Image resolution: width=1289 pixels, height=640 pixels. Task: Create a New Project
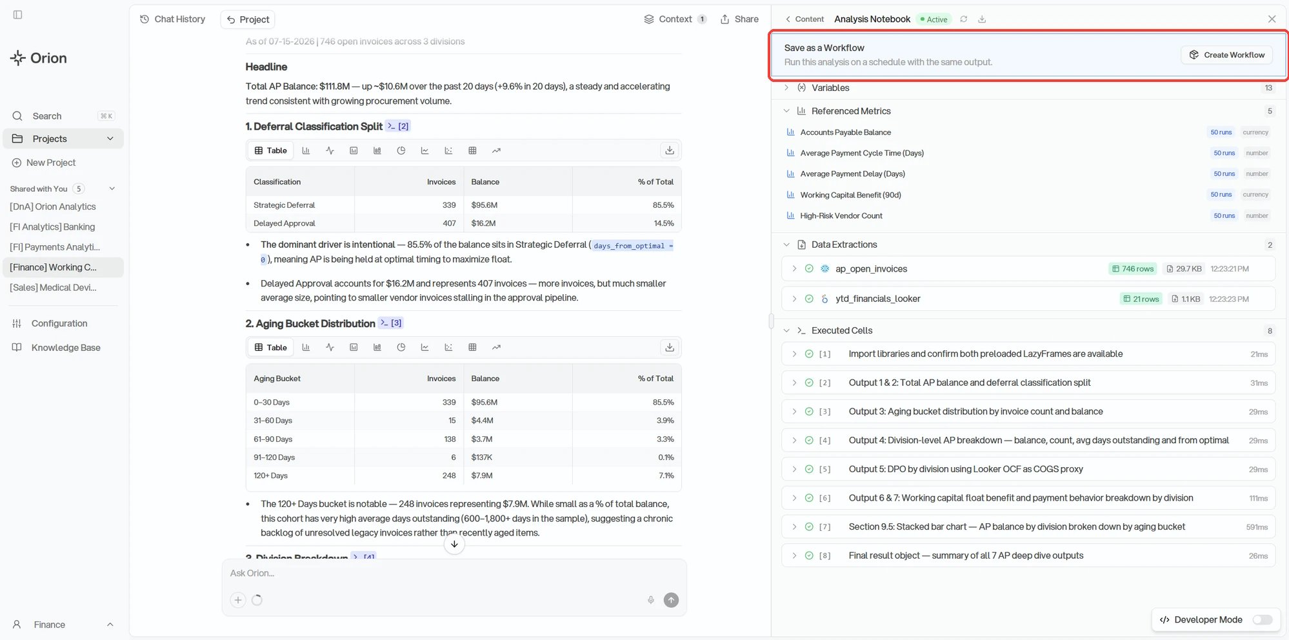44,163
